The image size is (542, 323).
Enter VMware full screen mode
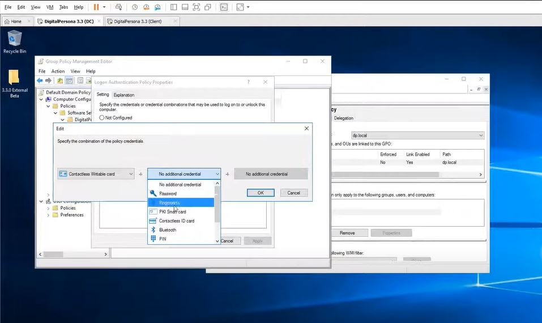tap(197, 7)
